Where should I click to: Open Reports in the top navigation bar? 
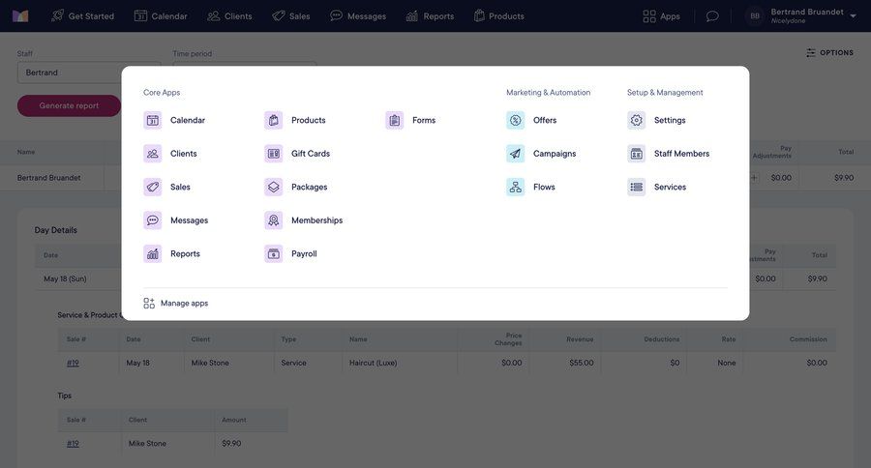(430, 16)
